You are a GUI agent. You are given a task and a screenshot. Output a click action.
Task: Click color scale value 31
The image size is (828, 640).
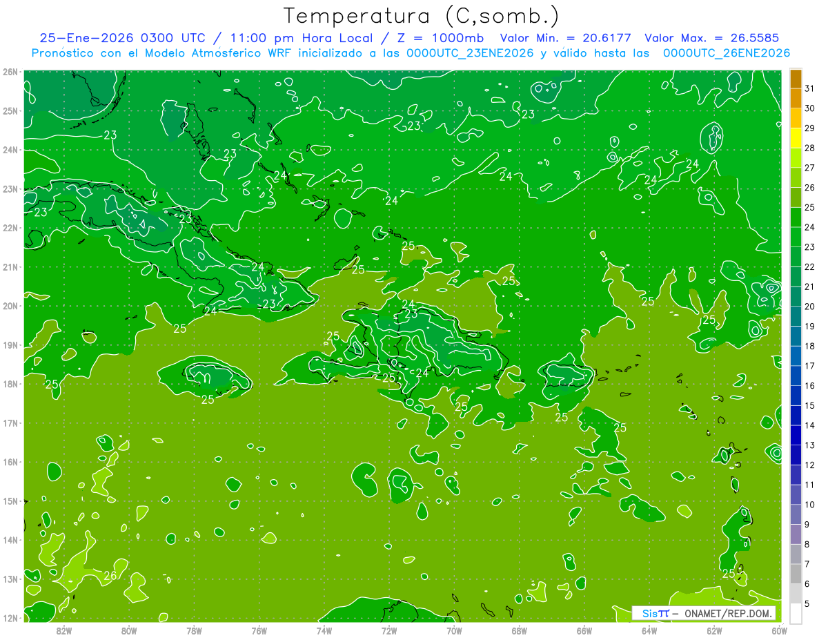[809, 88]
